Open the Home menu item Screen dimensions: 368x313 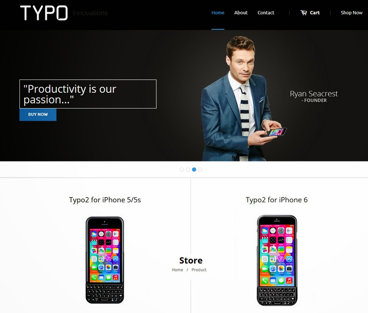coord(218,13)
